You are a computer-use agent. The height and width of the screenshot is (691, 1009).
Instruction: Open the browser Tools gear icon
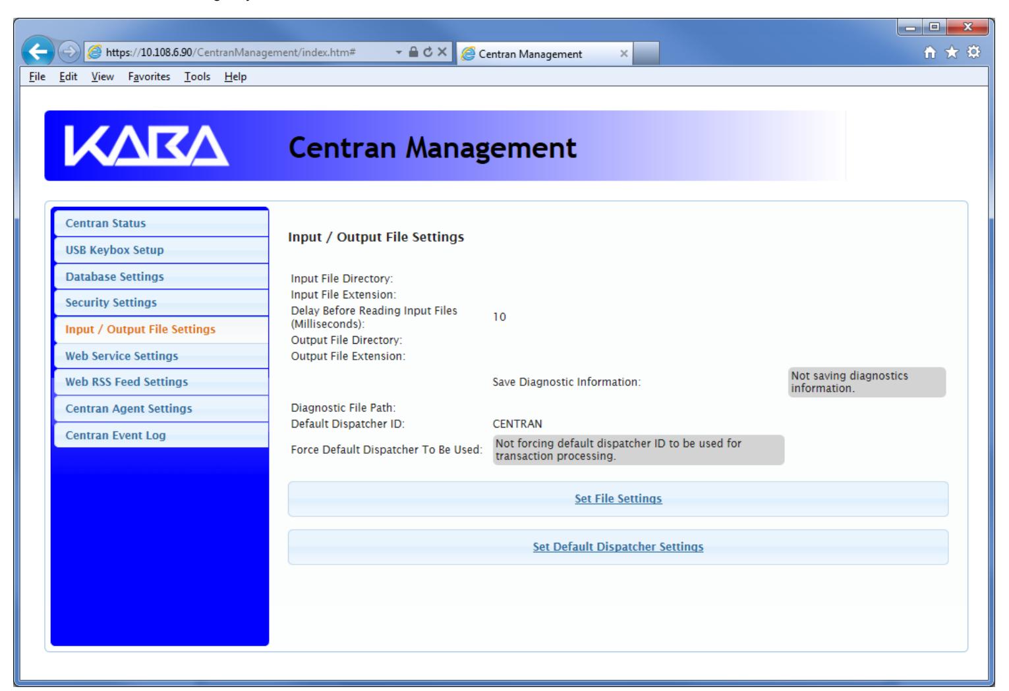973,53
